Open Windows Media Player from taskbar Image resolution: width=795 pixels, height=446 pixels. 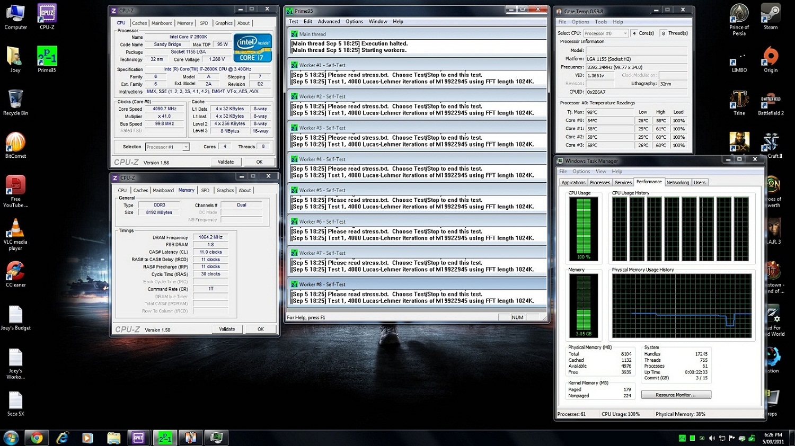(x=88, y=438)
